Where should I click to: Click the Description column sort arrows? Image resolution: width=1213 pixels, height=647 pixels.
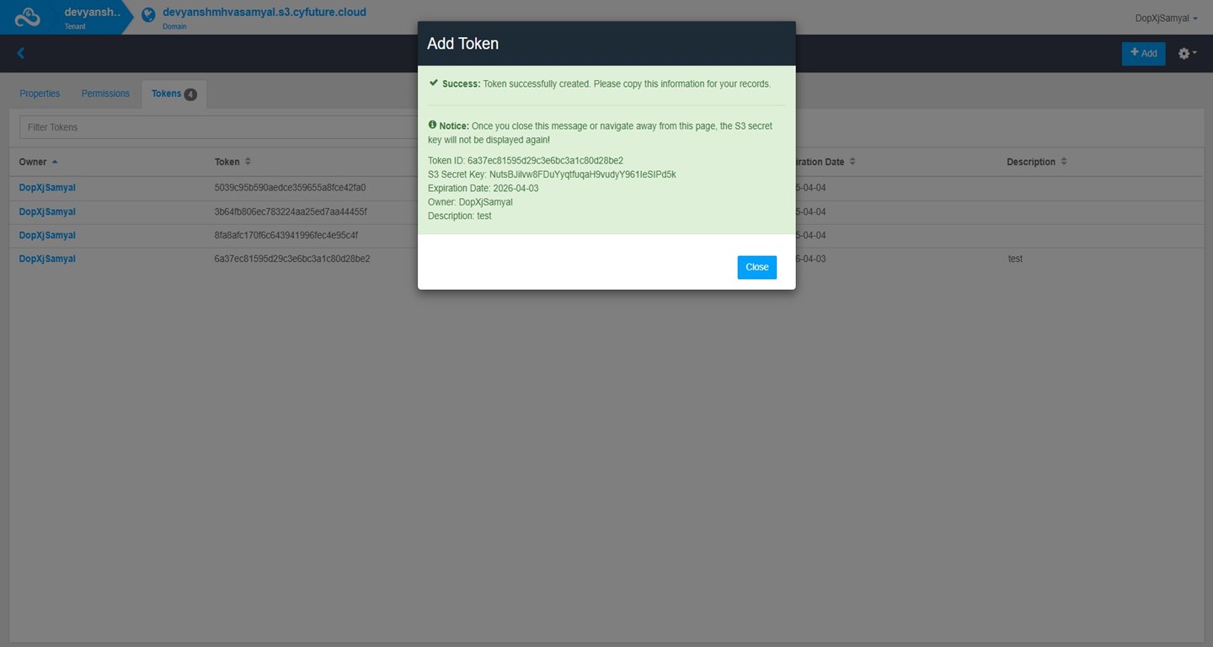pos(1064,162)
